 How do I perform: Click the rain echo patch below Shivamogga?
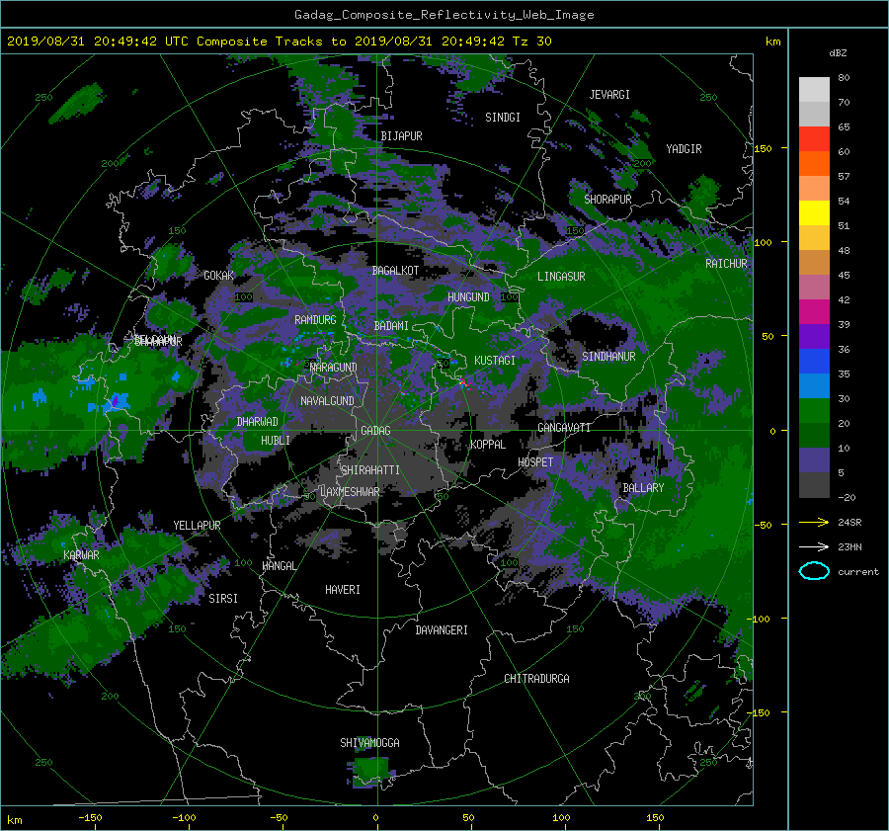point(370,772)
